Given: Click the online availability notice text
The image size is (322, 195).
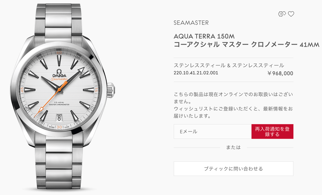Looking at the screenshot, I should point(234,105).
